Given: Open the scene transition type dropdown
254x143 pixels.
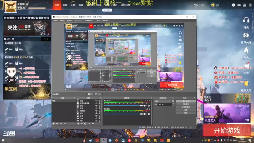Looking at the screenshot, I should coord(162,101).
